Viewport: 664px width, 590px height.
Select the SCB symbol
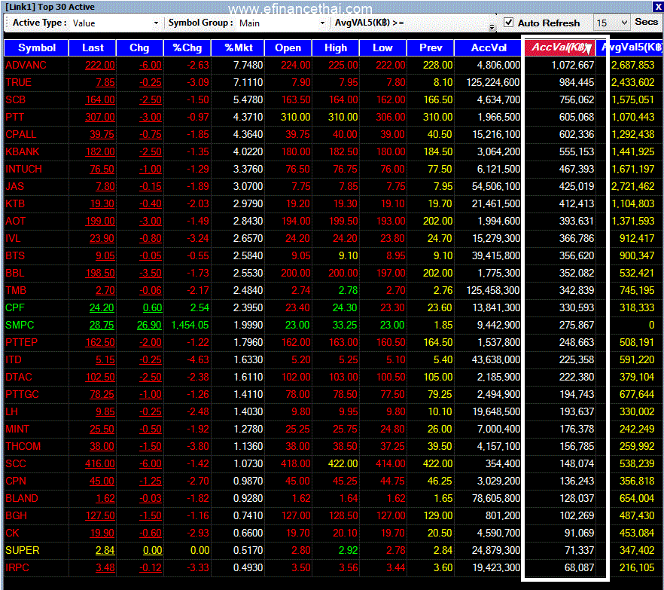click(x=16, y=100)
